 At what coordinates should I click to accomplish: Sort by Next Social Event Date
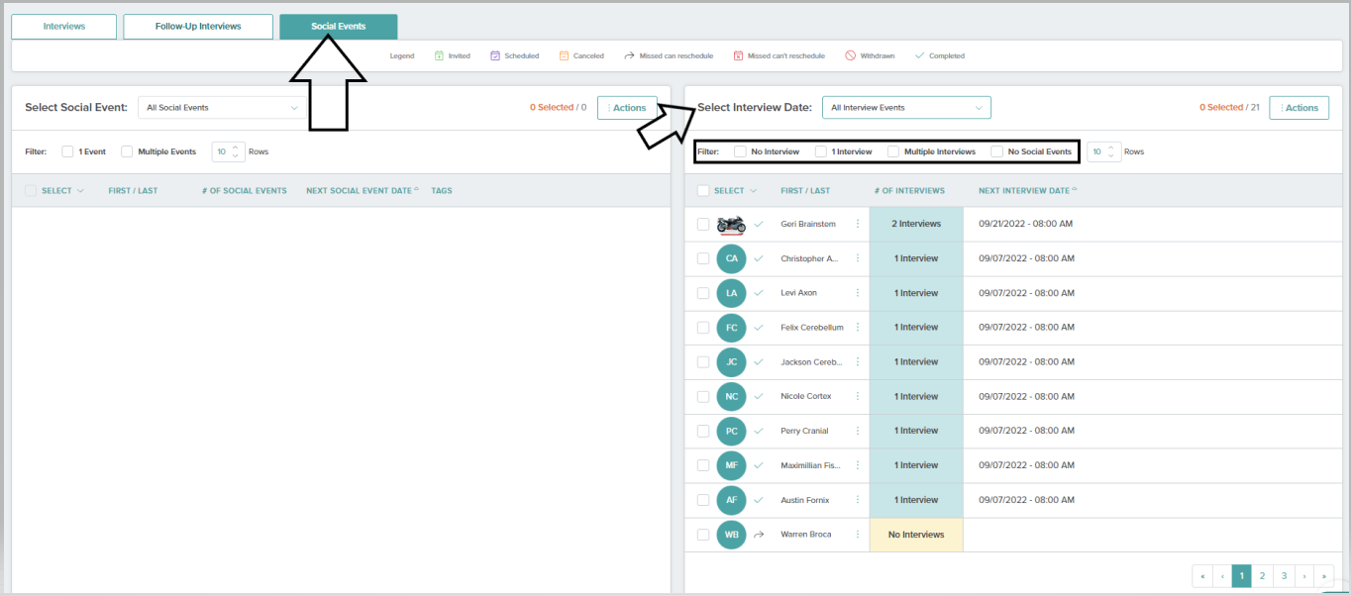point(362,190)
